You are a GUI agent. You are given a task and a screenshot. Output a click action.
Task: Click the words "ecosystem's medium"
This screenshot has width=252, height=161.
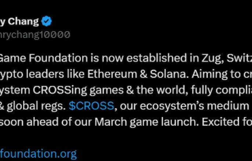click(x=194, y=106)
